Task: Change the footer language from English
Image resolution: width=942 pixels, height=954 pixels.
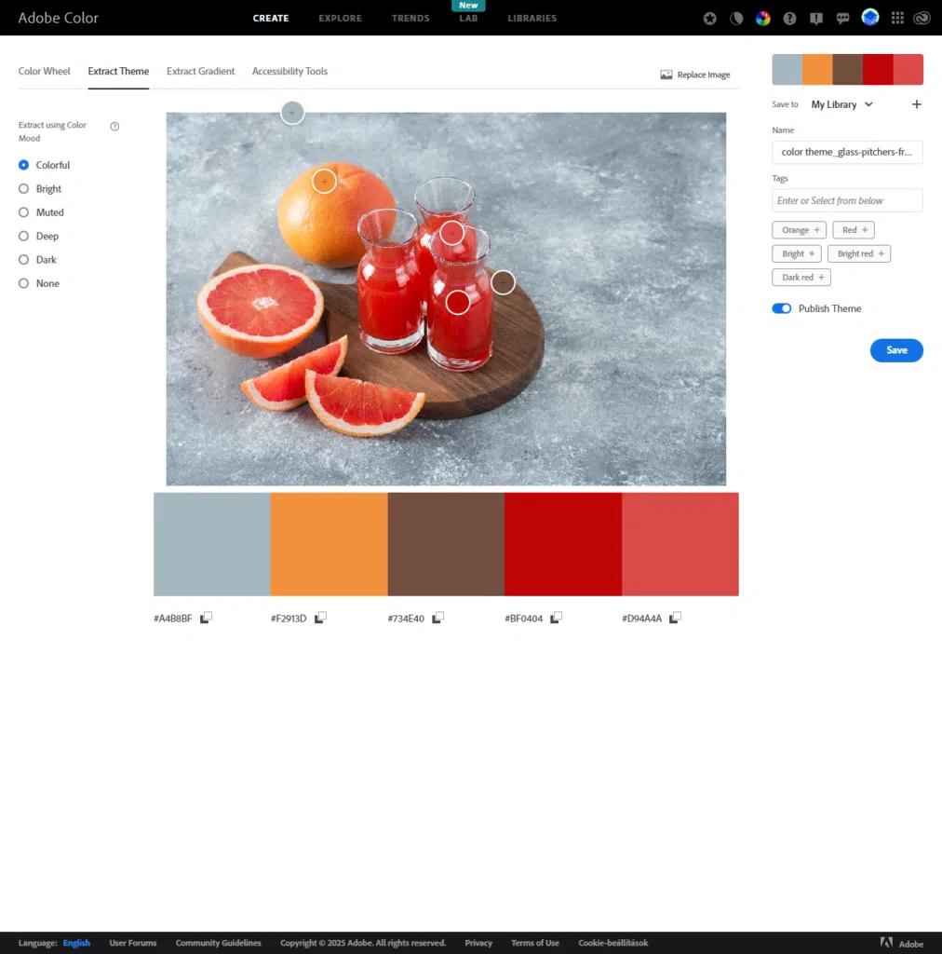Action: pyautogui.click(x=76, y=943)
